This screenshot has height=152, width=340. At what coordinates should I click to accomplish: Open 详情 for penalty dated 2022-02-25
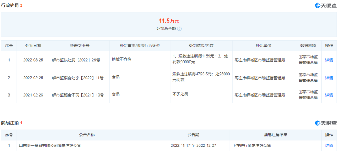(329, 78)
